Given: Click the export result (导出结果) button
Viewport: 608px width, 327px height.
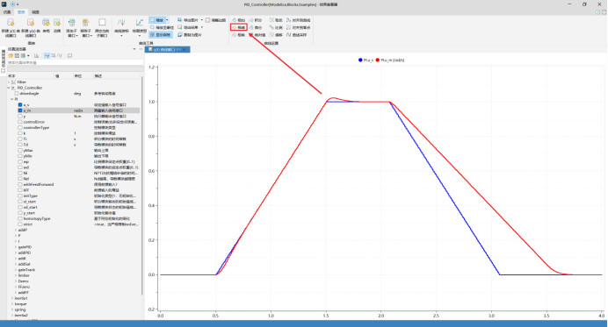Looking at the screenshot, I should pos(188,27).
